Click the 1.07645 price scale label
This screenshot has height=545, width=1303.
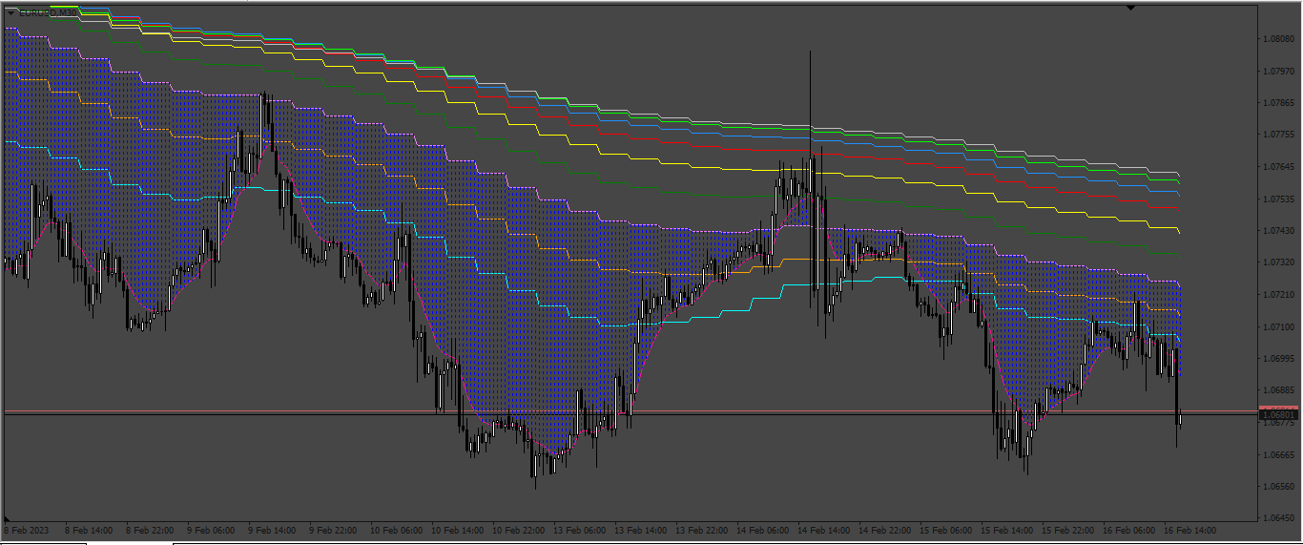pos(1278,167)
